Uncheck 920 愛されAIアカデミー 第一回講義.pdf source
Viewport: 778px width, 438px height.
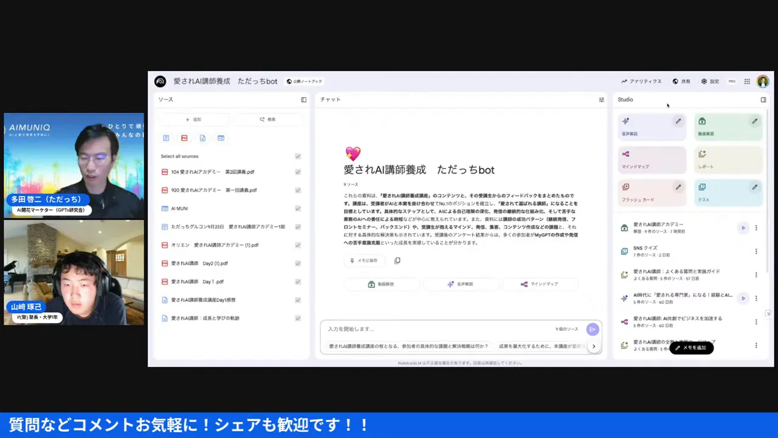(x=298, y=190)
